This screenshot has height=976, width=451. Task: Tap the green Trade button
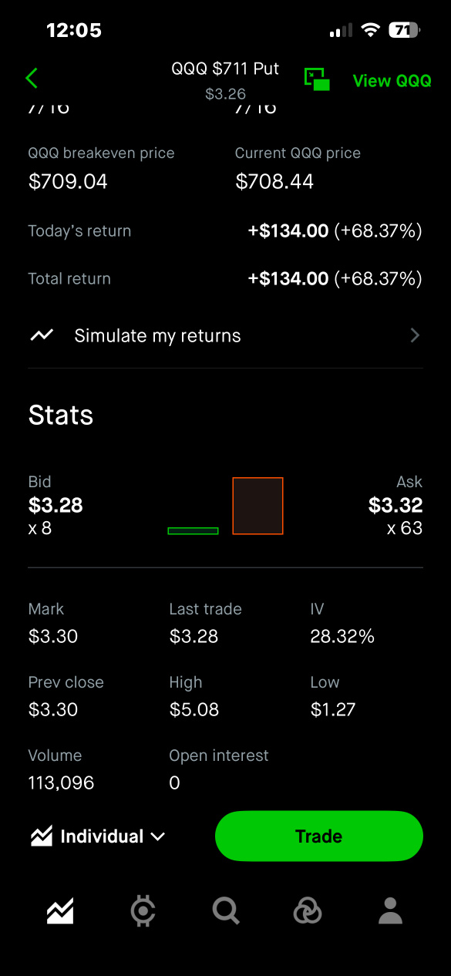(x=319, y=836)
